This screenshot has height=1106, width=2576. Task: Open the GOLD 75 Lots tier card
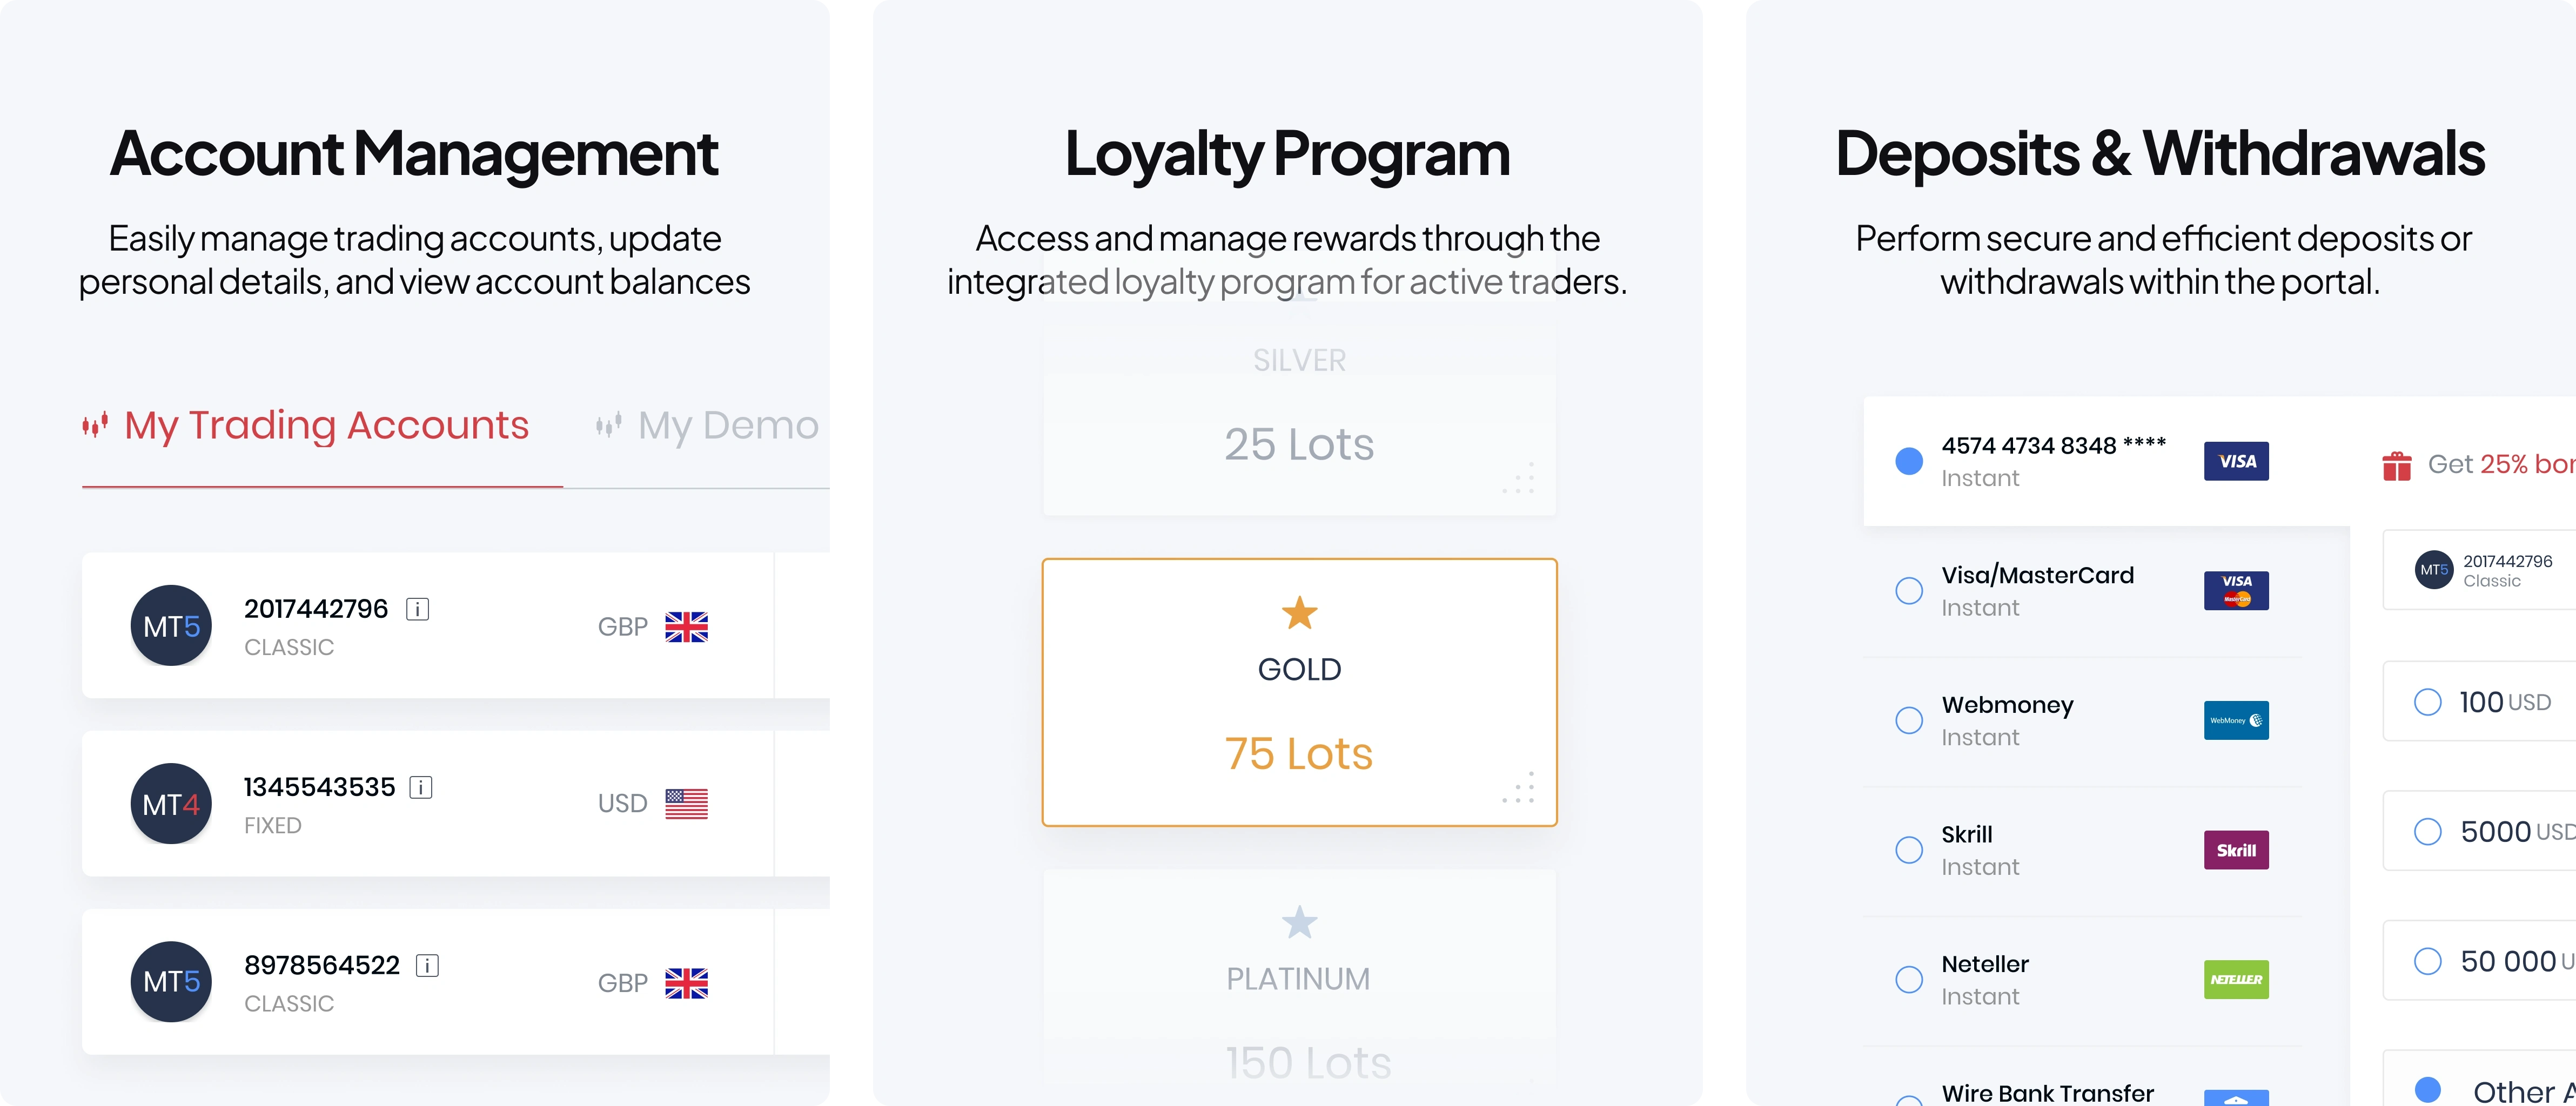[1299, 692]
